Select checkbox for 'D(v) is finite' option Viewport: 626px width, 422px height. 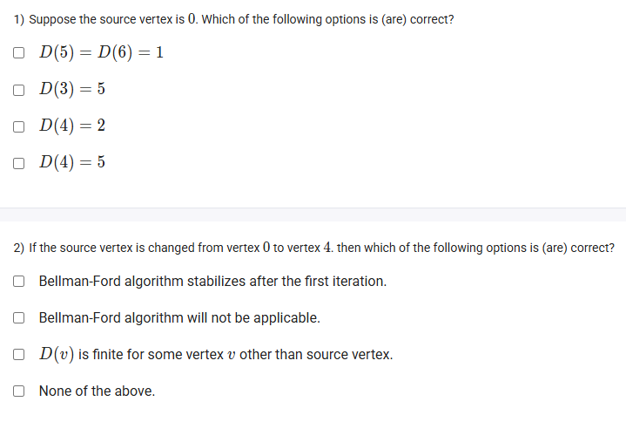click(x=19, y=355)
